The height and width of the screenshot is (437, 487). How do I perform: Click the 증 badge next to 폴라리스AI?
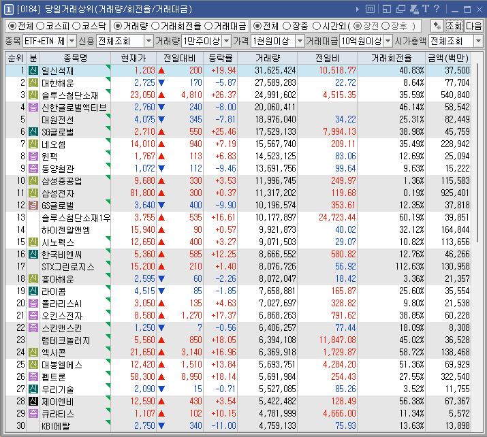33,303
